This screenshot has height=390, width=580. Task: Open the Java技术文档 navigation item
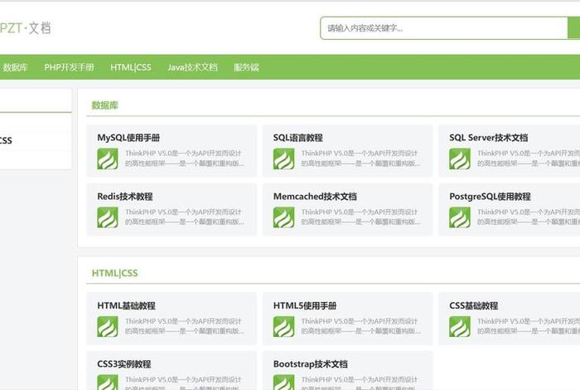point(192,67)
